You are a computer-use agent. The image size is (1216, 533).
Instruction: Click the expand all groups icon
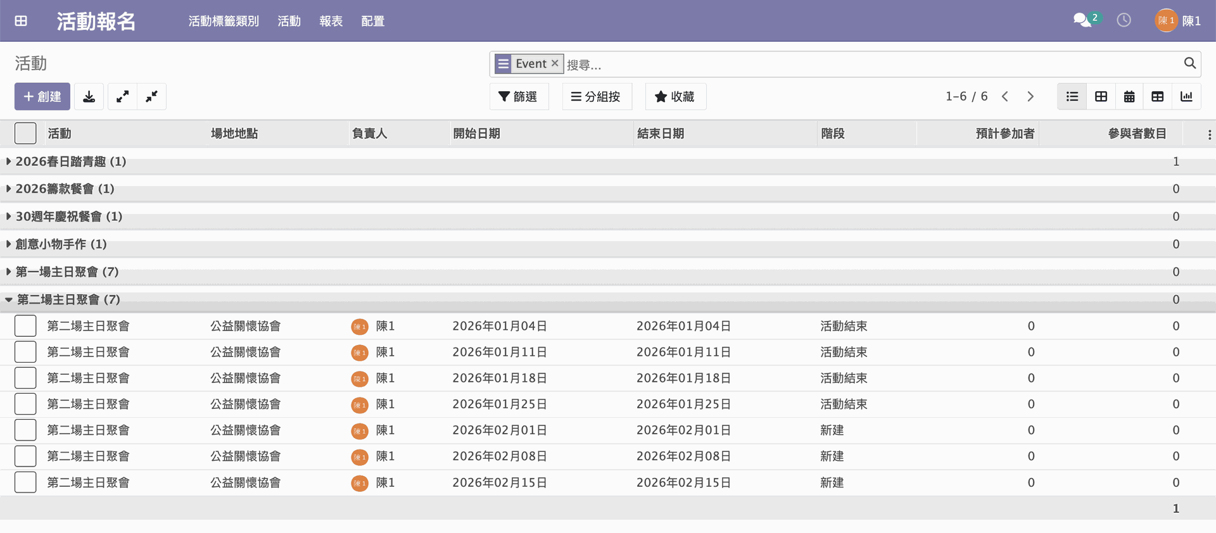[x=122, y=97]
